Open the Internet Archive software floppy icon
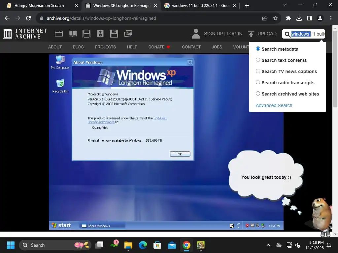Viewport: 338px width, 253px height. pos(114,34)
